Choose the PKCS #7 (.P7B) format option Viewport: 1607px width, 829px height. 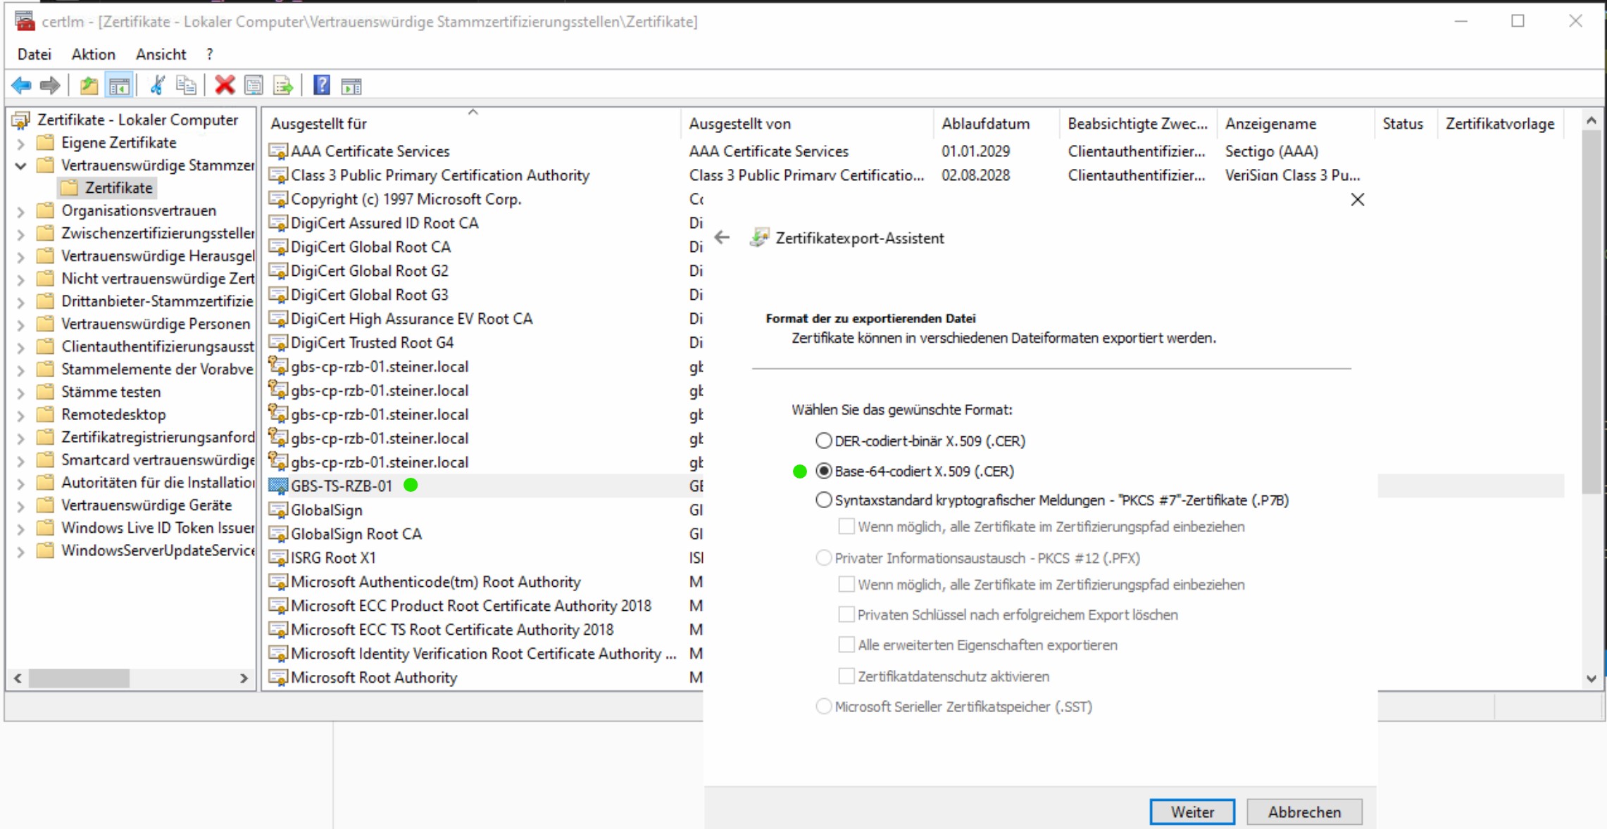(x=823, y=500)
